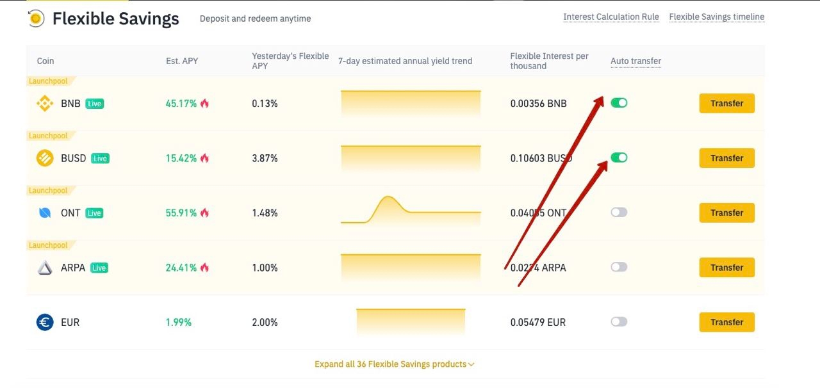Open the Interest Calculation Rule link
This screenshot has height=388, width=820.
[x=611, y=17]
